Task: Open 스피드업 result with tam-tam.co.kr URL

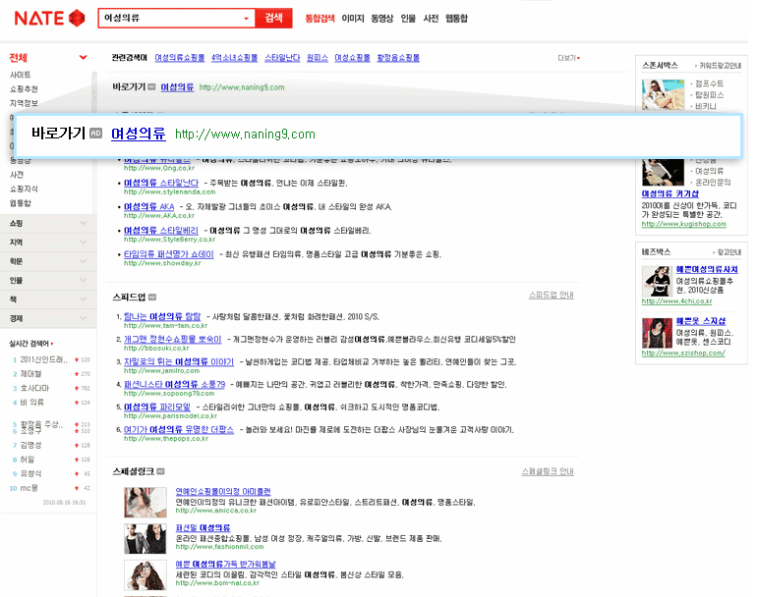Action: pyautogui.click(x=162, y=317)
